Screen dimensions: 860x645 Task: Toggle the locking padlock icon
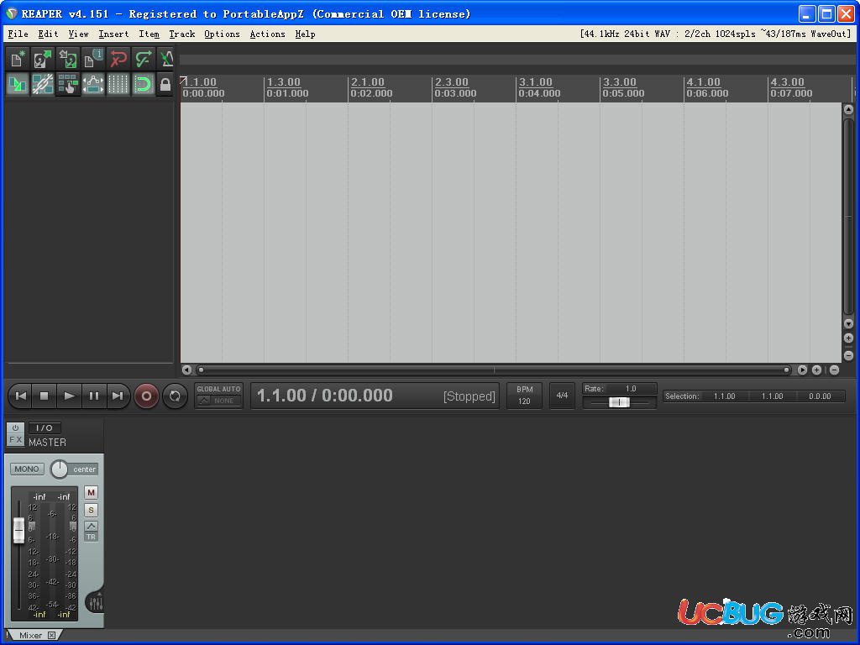[x=165, y=85]
